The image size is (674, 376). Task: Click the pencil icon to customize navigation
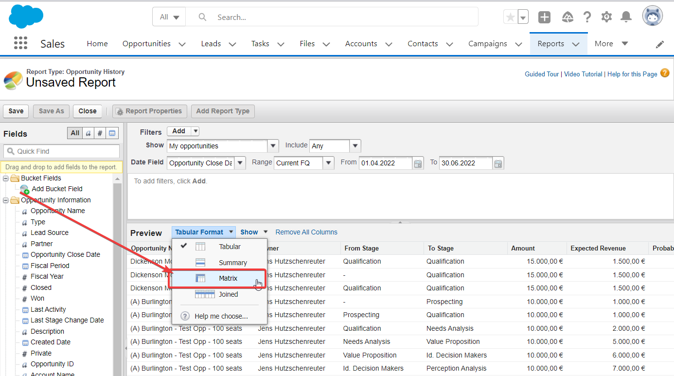(x=660, y=44)
